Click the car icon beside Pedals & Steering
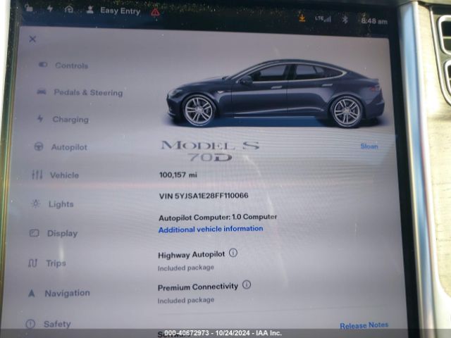This screenshot has width=451, height=338. click(42, 92)
